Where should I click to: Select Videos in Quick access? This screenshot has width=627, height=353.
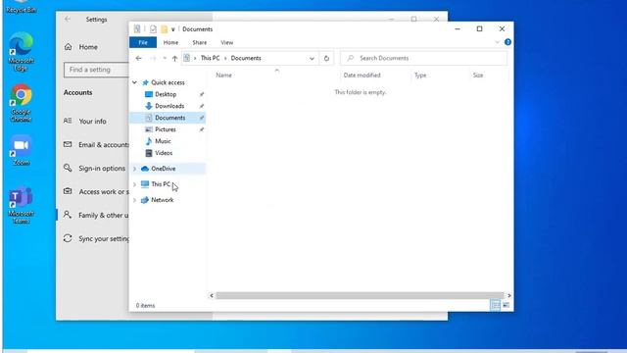[164, 153]
